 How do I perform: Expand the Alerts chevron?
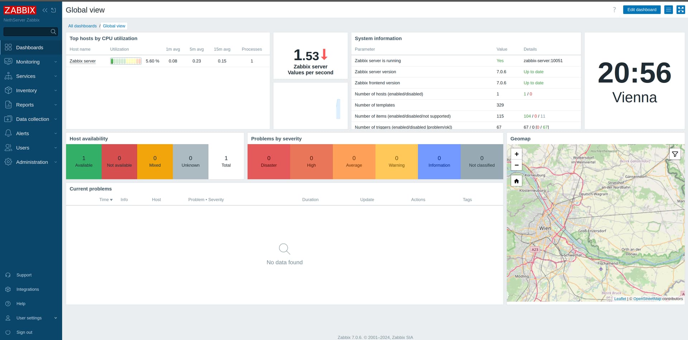pos(56,133)
